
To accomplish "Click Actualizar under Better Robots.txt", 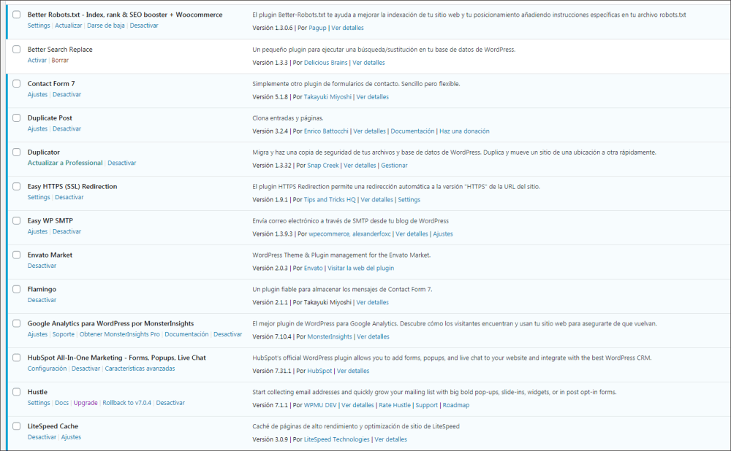I will 69,26.
